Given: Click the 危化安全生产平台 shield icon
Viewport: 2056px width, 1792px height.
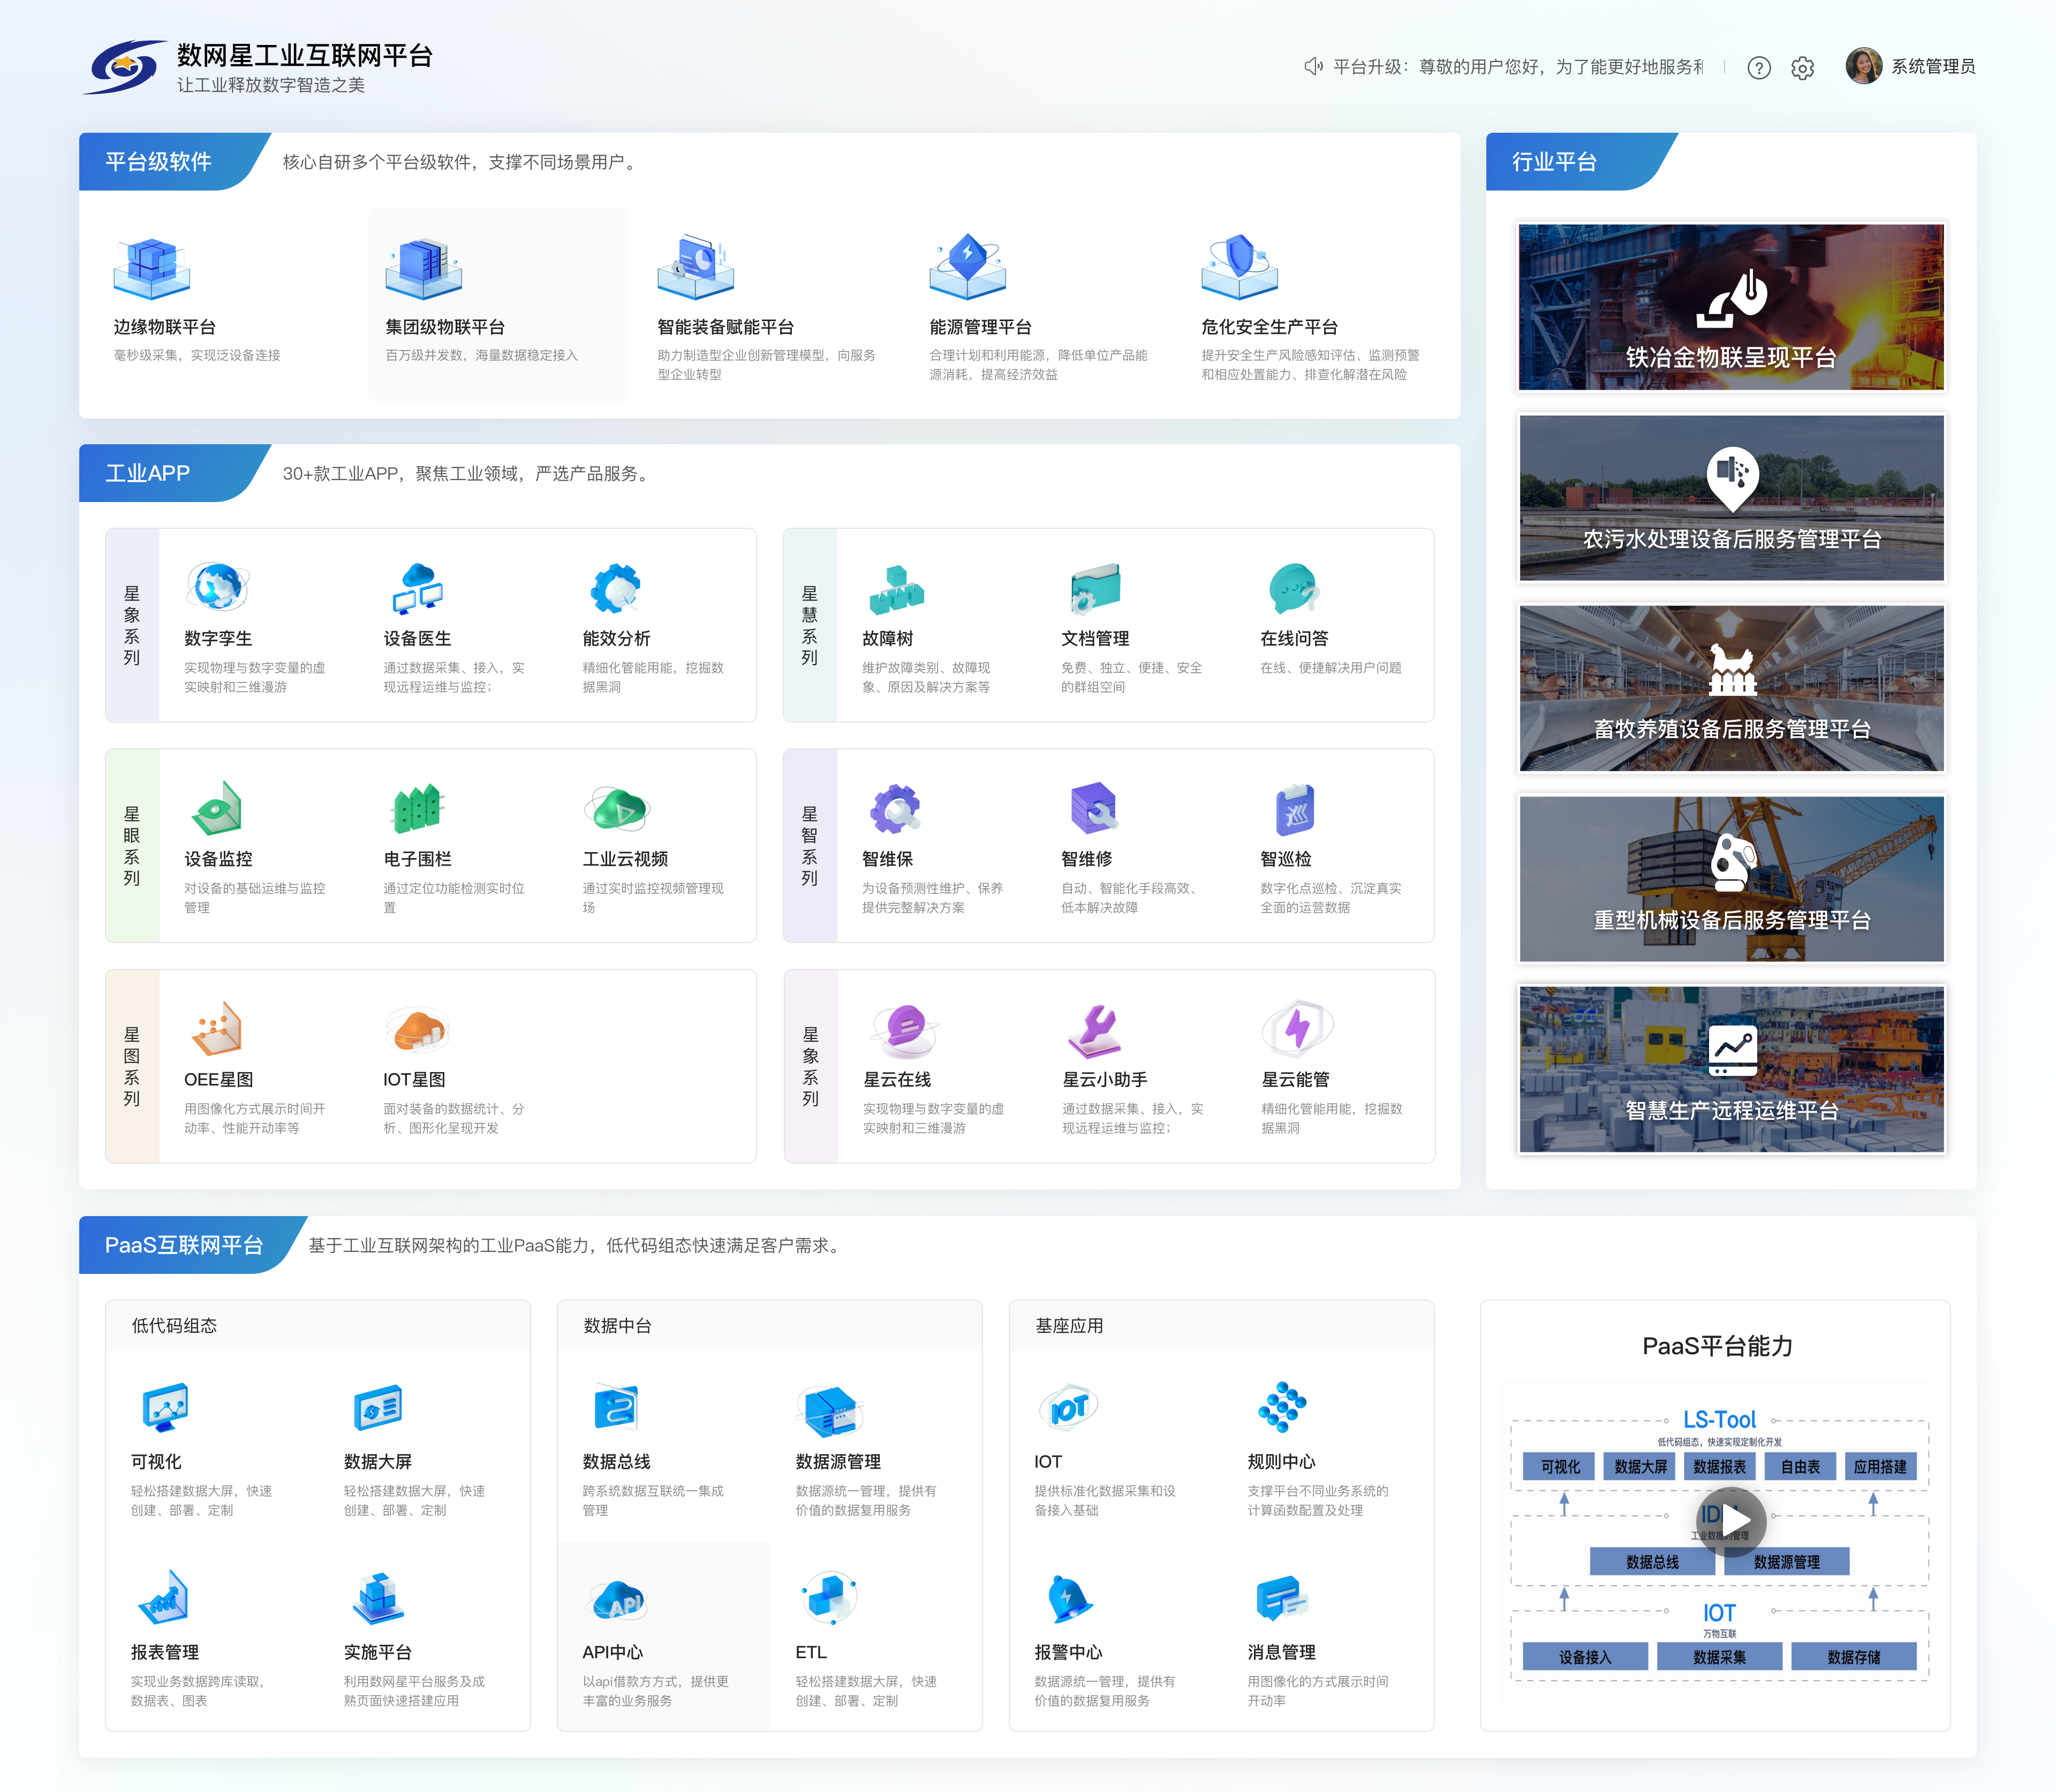Looking at the screenshot, I should point(1239,267).
